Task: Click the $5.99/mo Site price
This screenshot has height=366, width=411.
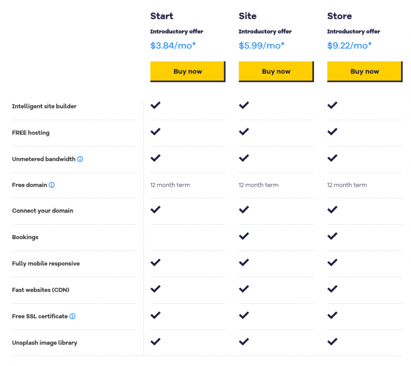Action: point(262,46)
